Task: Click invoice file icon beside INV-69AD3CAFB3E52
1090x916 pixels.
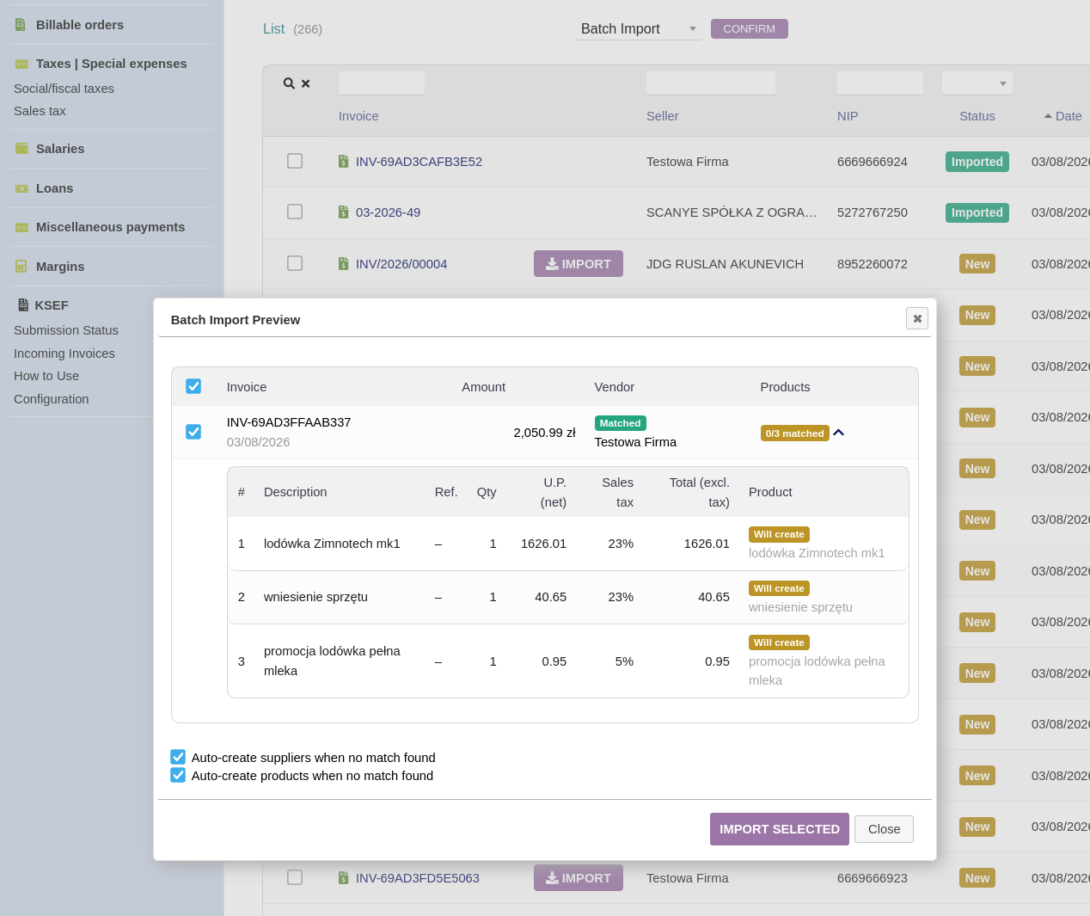Action: [344, 162]
